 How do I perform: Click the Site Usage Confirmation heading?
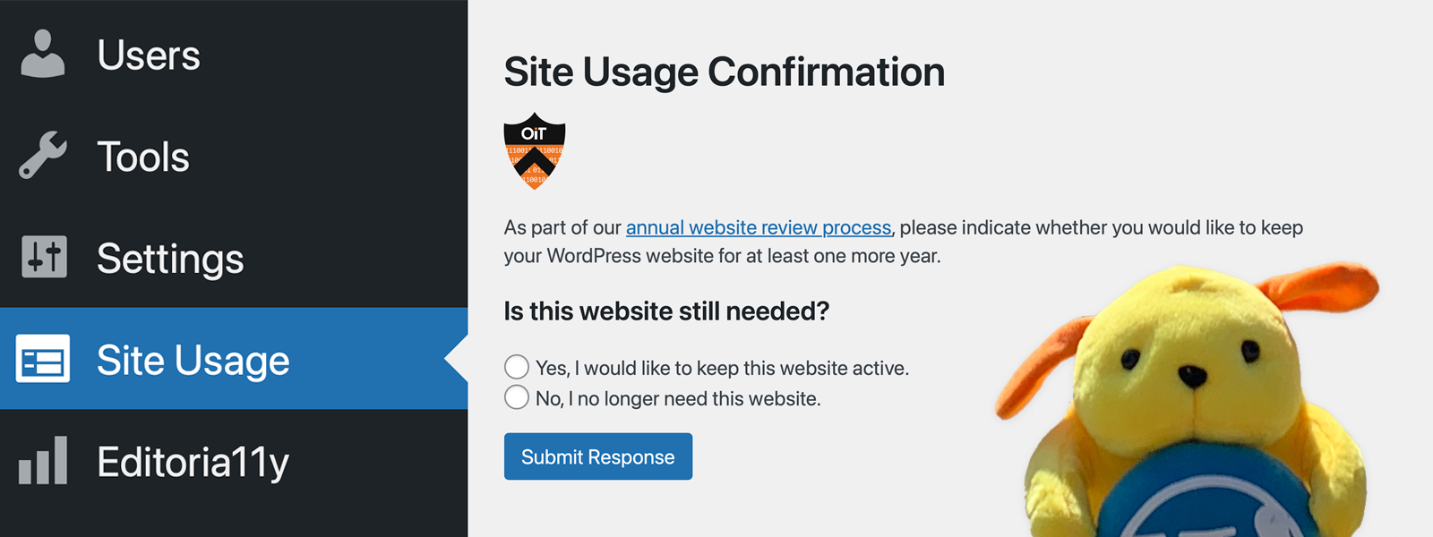point(724,72)
